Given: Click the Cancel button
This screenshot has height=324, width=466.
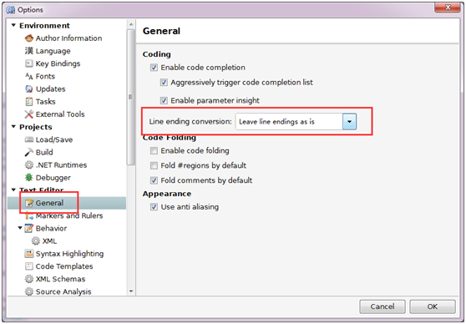Looking at the screenshot, I should point(382,306).
